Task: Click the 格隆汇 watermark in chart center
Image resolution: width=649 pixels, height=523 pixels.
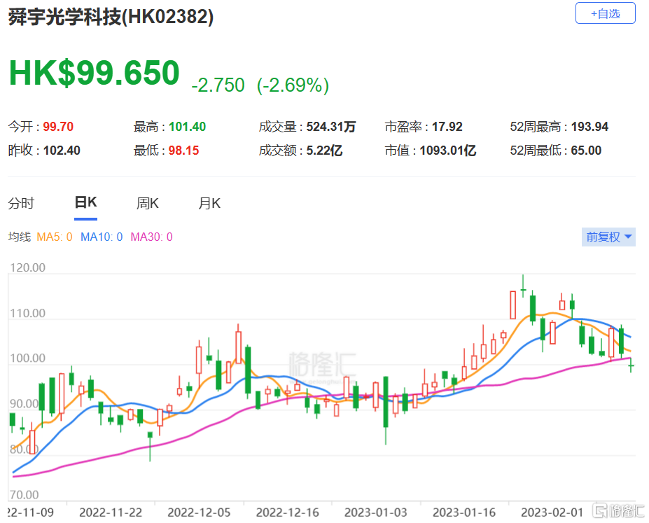Action: click(x=323, y=364)
